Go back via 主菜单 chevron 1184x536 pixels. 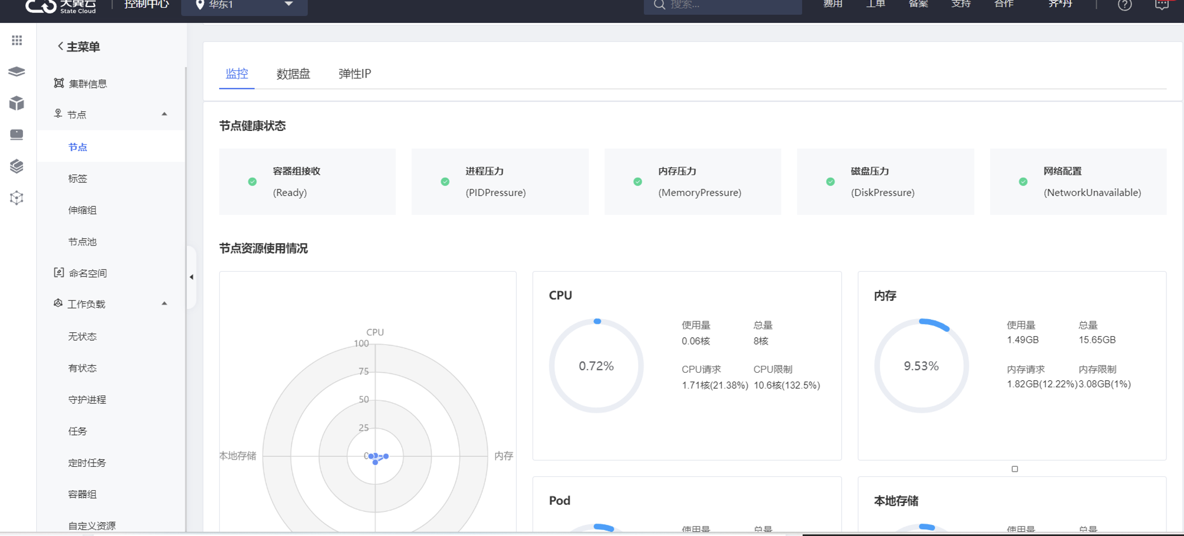click(x=60, y=47)
